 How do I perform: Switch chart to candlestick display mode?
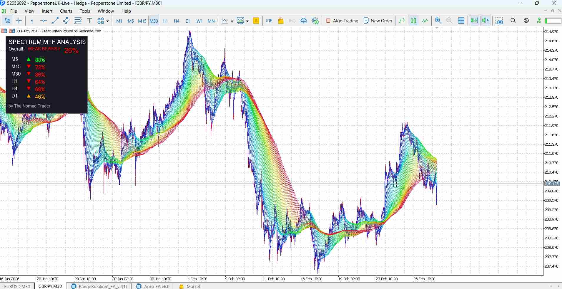click(x=413, y=21)
